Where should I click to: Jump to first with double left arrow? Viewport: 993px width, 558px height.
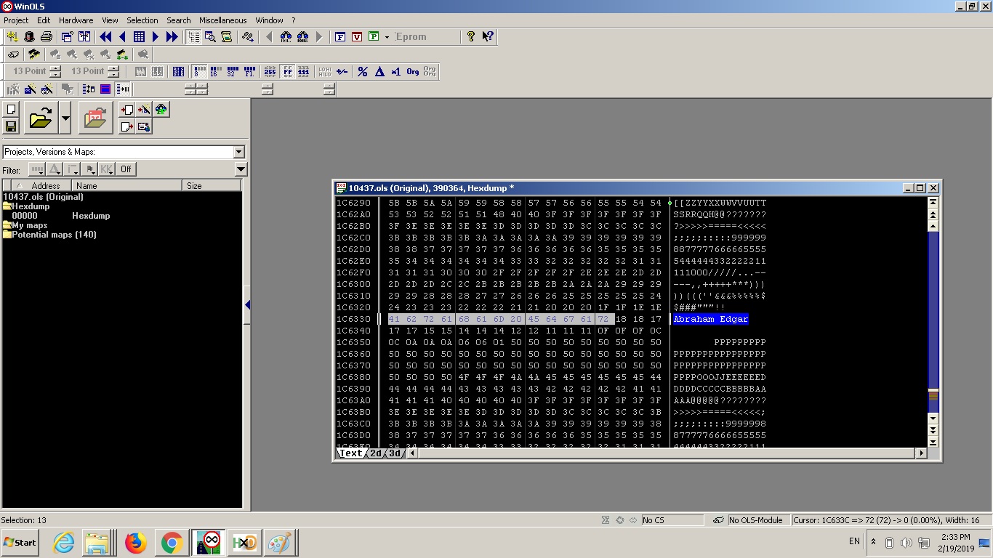105,36
